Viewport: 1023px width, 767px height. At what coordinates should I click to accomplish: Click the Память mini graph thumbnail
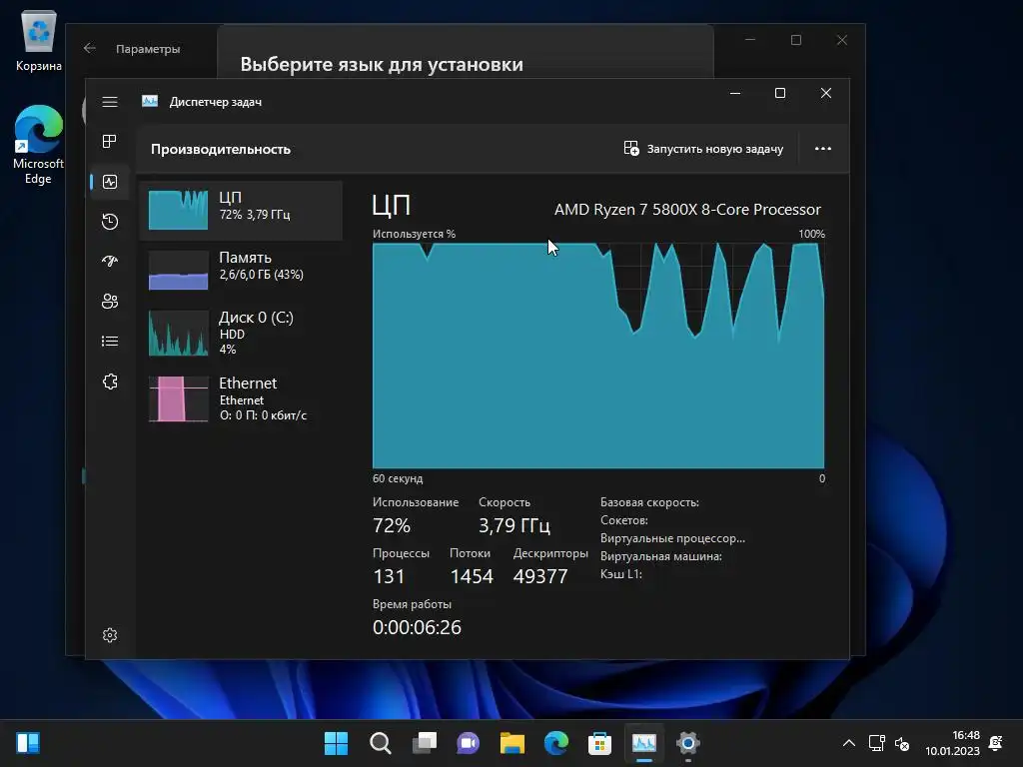178,270
